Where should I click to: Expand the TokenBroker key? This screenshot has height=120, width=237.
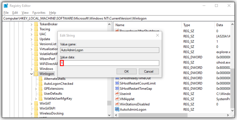[31, 24]
